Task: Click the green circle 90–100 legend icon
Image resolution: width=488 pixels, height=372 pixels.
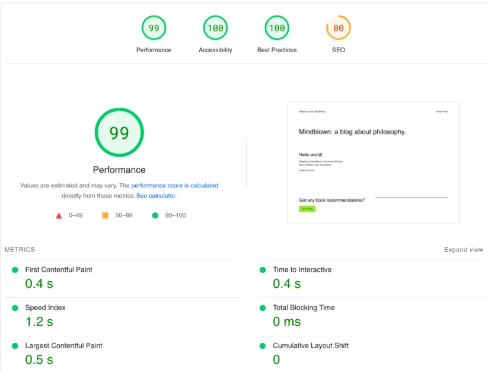Action: point(155,215)
